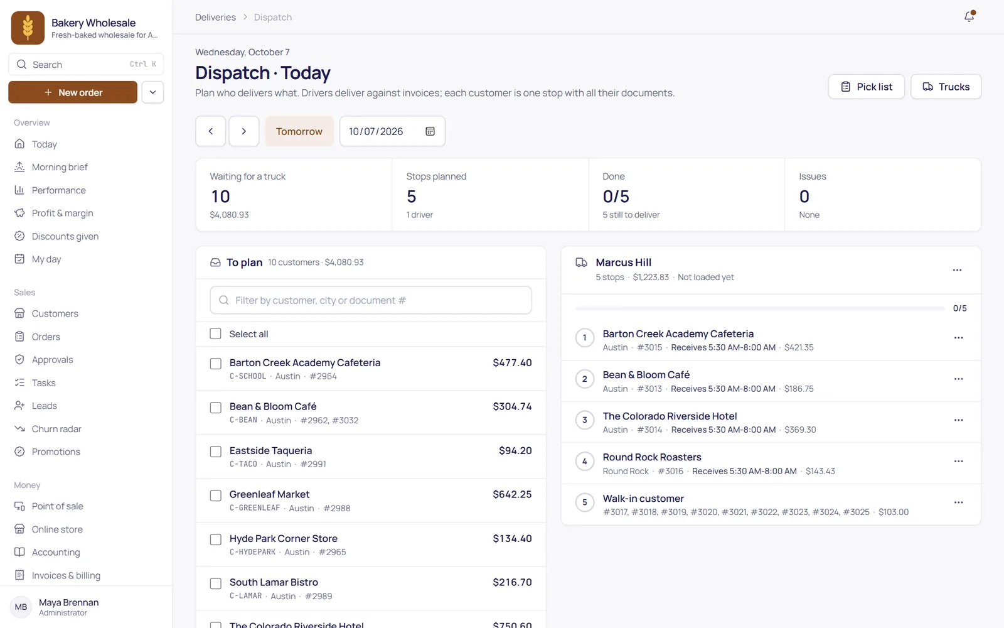Click the Bakery Wholesale wheat logo

[28, 28]
